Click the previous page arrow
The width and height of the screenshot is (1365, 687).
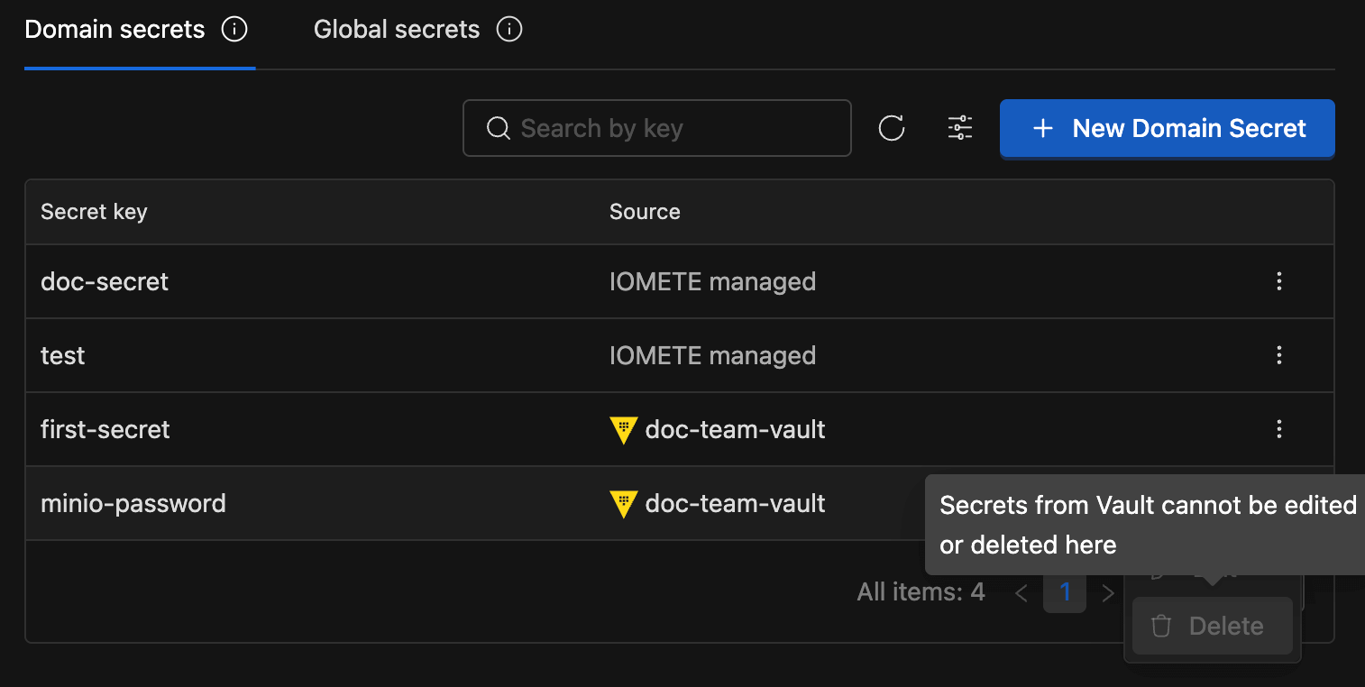click(1021, 592)
